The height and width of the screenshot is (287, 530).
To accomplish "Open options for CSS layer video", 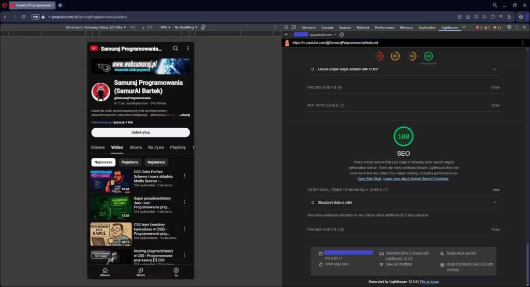I will coord(185,229).
